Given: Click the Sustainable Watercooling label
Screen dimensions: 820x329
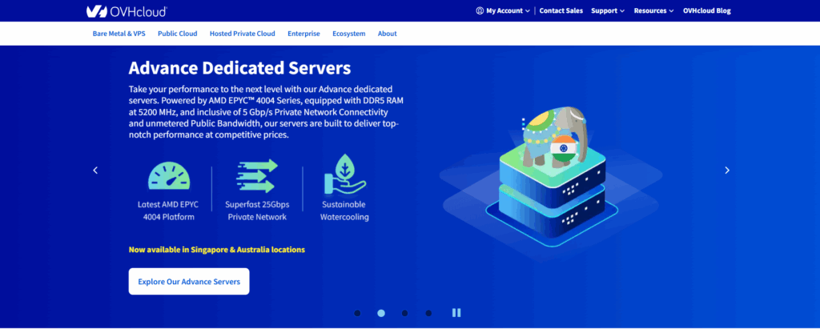Looking at the screenshot, I should click(x=344, y=211).
